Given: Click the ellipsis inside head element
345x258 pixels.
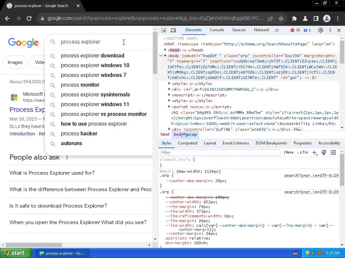Looking at the screenshot, I should point(184,50).
